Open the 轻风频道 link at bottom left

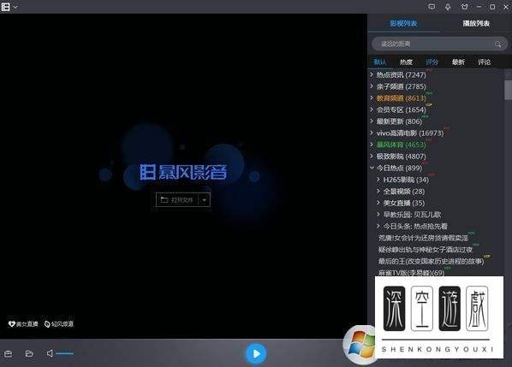tap(59, 324)
